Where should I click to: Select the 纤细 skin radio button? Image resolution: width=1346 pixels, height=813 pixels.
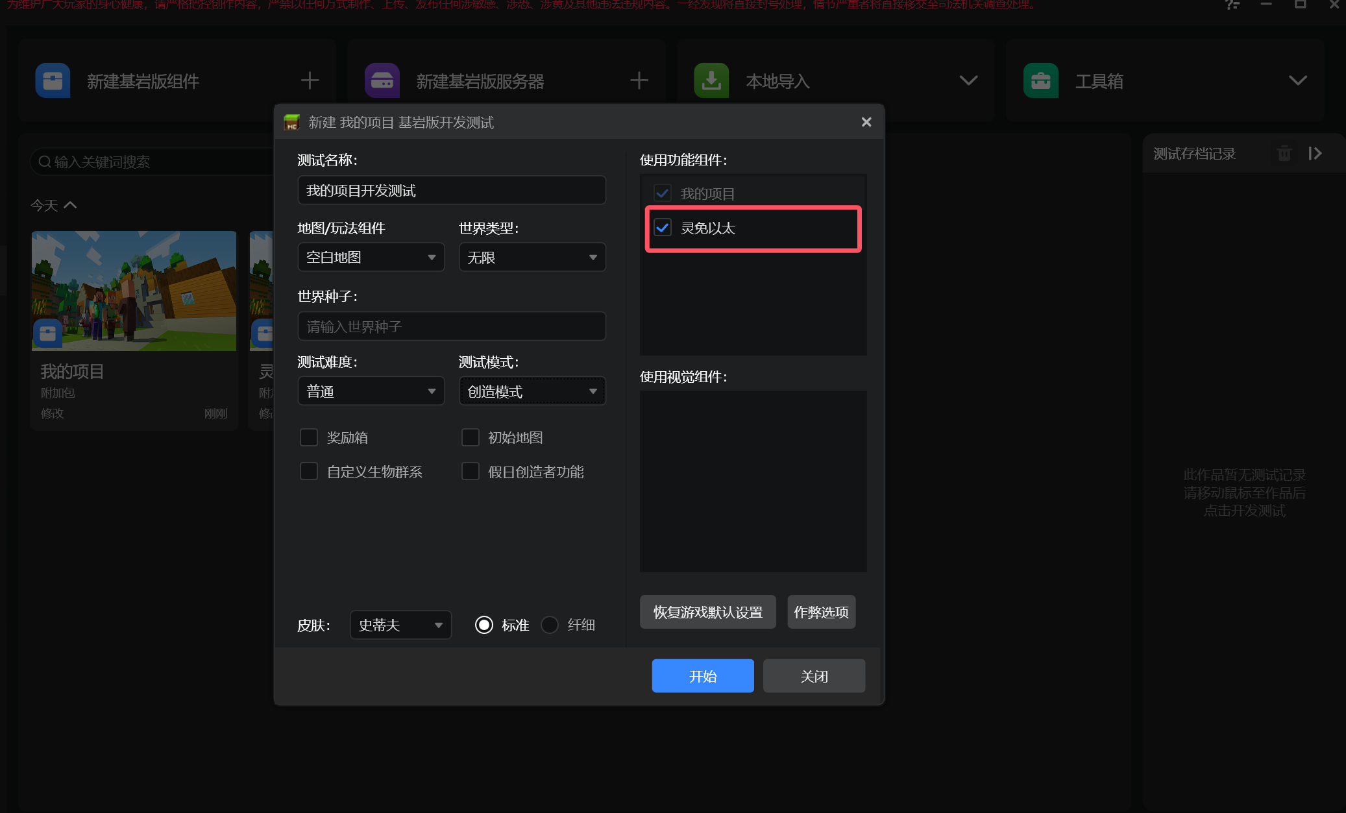pyautogui.click(x=550, y=625)
